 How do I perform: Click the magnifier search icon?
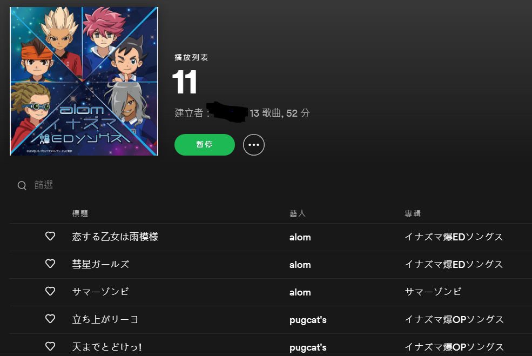coord(22,186)
